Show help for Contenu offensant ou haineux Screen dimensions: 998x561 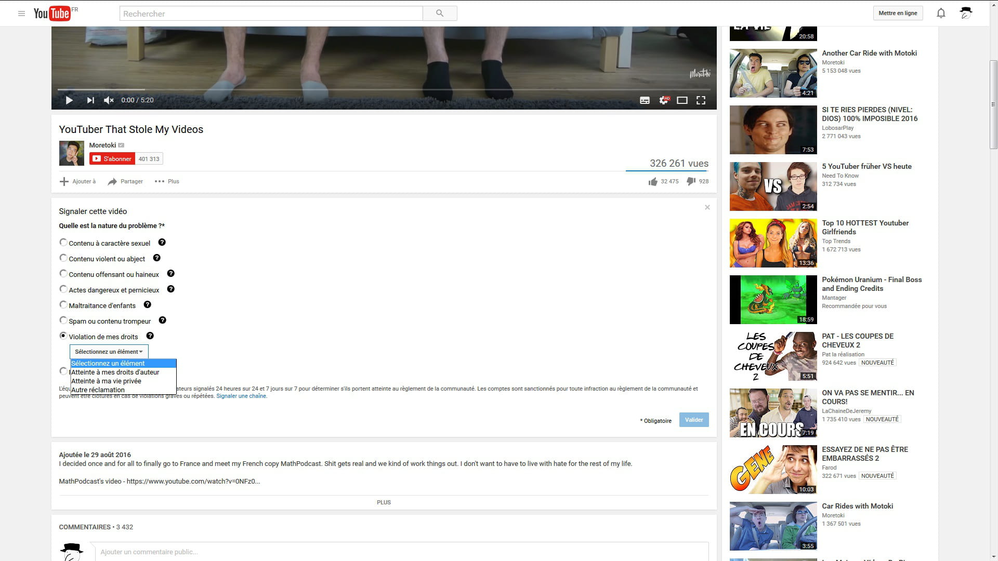pos(170,274)
